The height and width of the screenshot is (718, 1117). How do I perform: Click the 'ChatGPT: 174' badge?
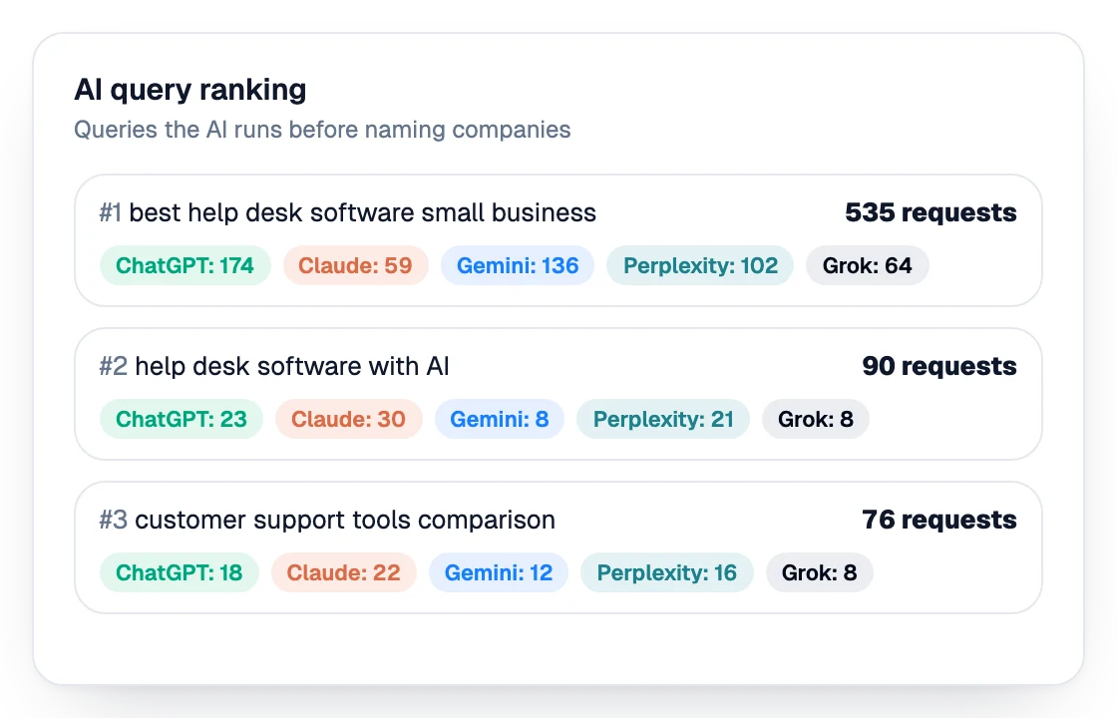186,265
